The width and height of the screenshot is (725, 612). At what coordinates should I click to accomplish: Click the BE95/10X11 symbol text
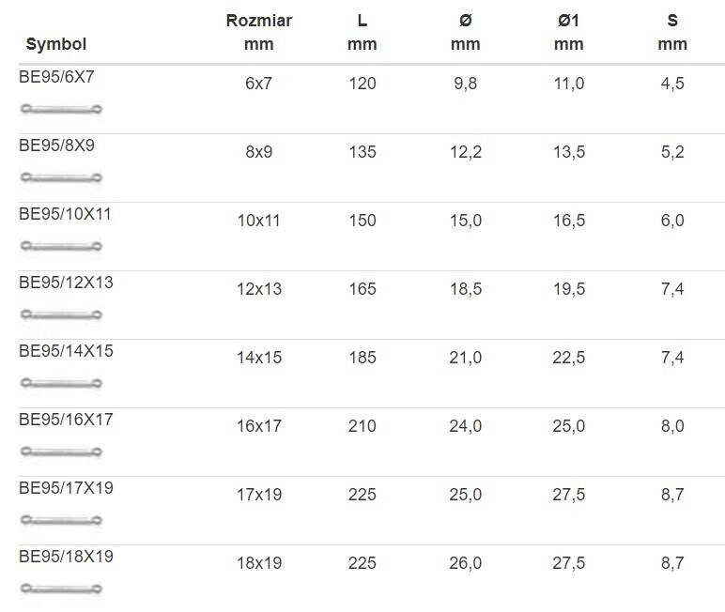[65, 214]
